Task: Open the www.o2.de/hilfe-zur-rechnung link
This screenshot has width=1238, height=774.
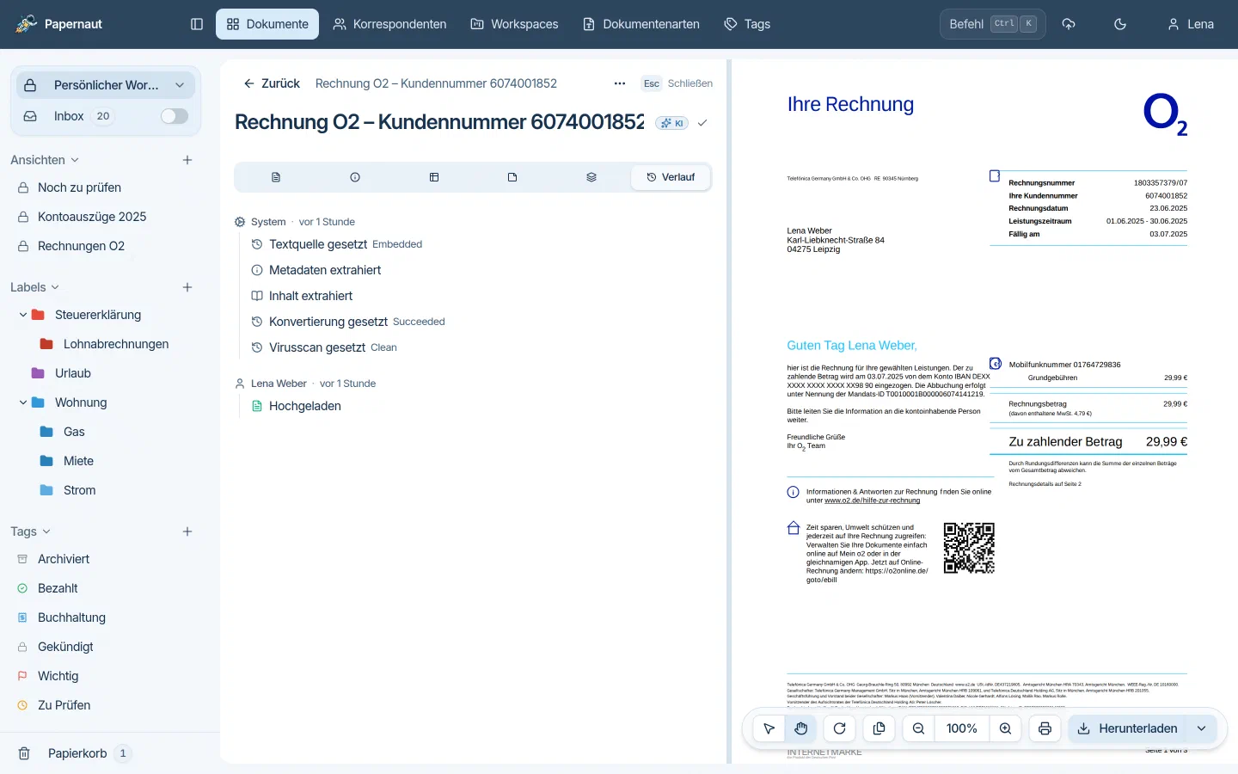Action: pos(872,501)
